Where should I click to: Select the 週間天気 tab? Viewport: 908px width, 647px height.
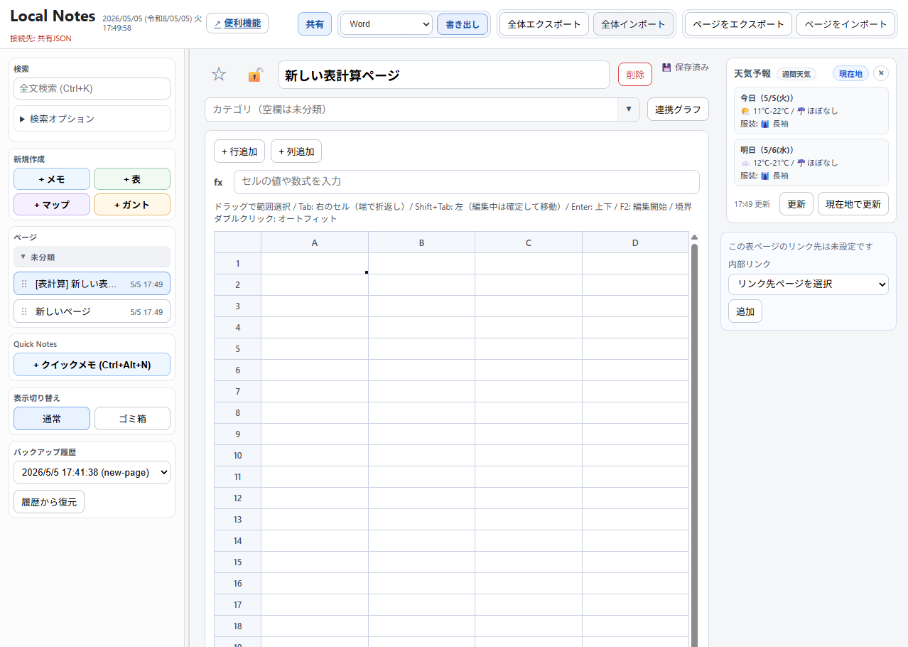coord(796,74)
